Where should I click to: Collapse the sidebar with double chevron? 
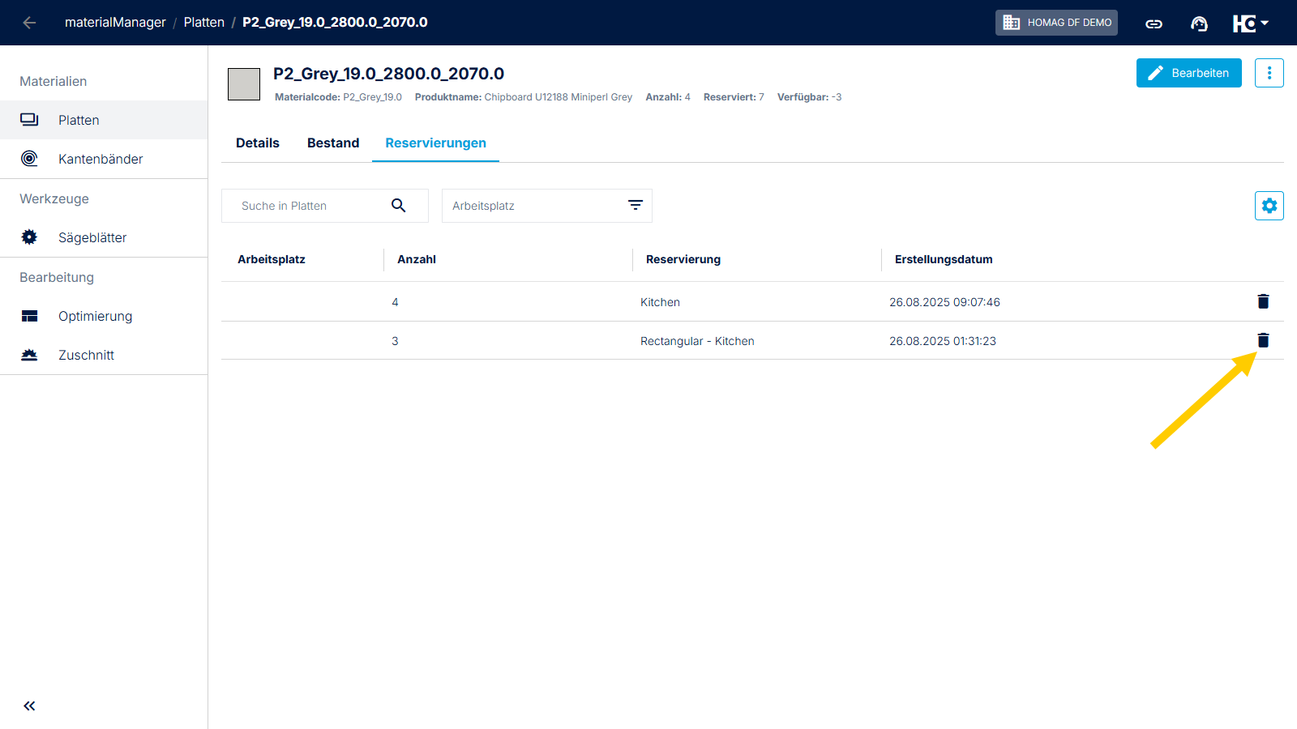point(29,706)
